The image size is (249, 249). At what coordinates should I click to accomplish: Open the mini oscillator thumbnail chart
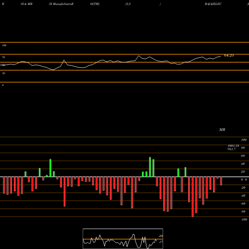pos(123,239)
